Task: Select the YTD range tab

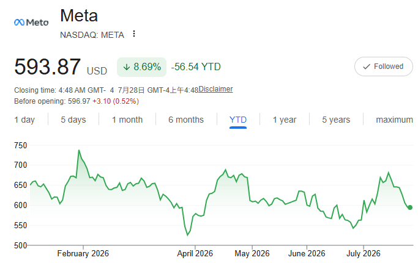Action: click(238, 120)
